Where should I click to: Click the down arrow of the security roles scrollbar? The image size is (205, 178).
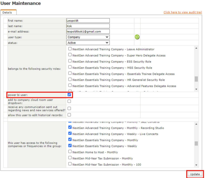[x=196, y=89]
